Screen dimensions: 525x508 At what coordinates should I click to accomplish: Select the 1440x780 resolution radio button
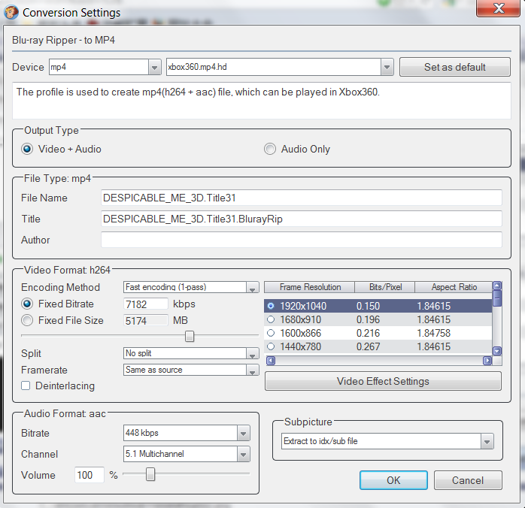click(271, 346)
